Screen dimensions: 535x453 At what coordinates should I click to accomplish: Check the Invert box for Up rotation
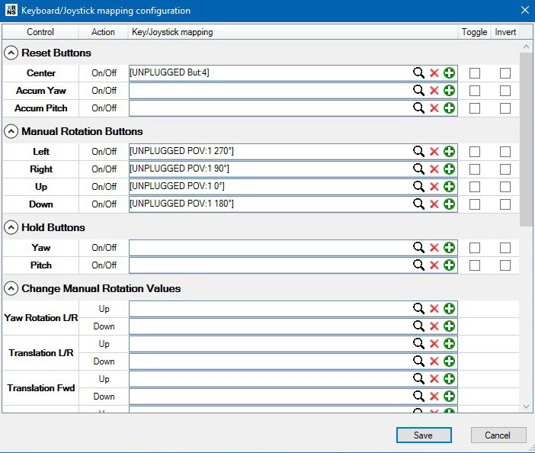(505, 187)
